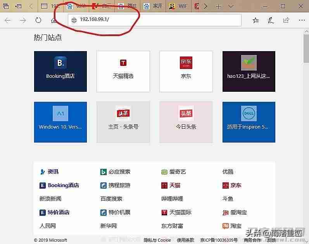Open 隐私与 Cookie in the footer

[x=157, y=240]
